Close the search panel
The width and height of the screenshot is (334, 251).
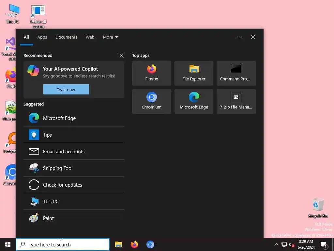[253, 37]
